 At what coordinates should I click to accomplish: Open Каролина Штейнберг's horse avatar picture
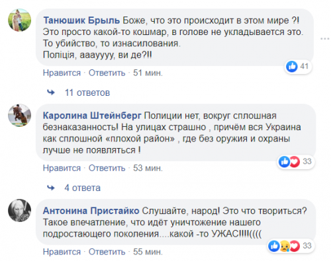(20, 116)
